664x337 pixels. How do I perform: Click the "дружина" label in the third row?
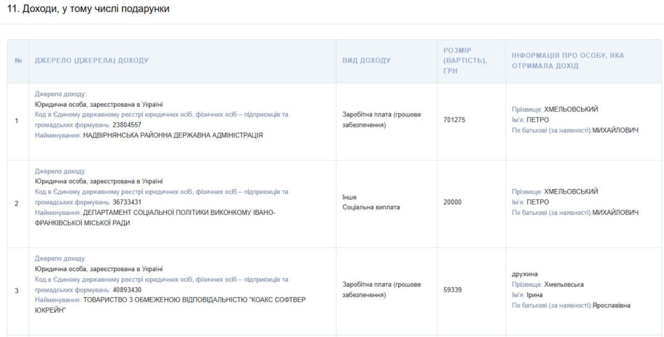[x=525, y=274]
